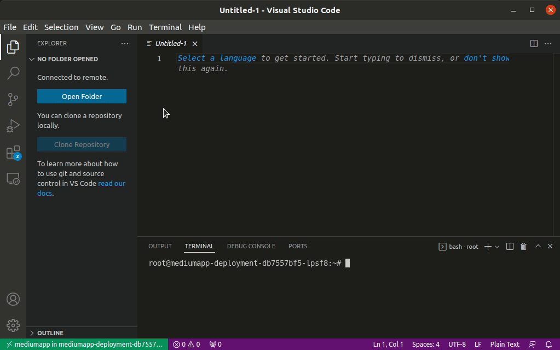The width and height of the screenshot is (560, 350).
Task: Open the Go menu
Action: (116, 27)
